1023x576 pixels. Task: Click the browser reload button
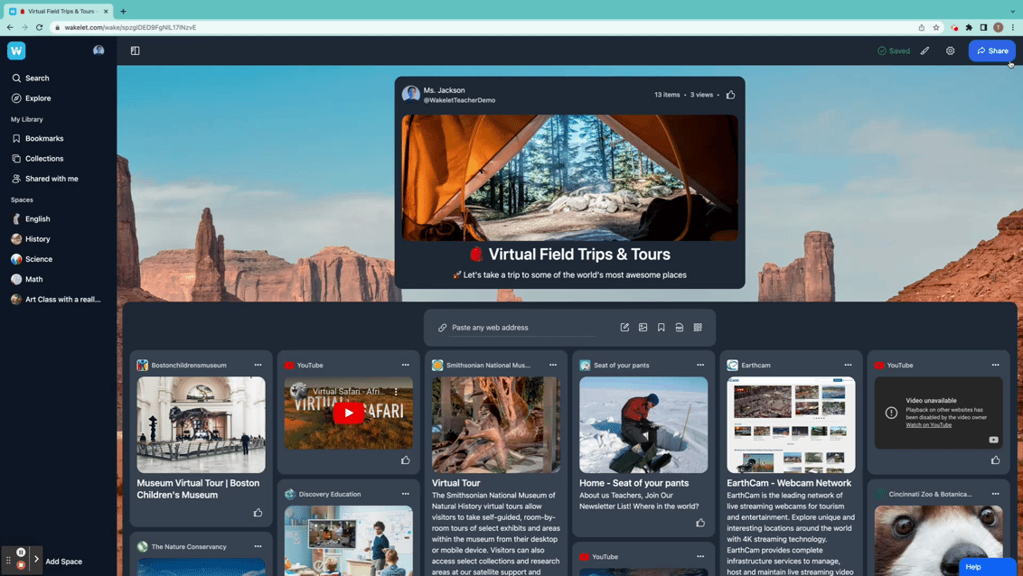click(x=39, y=27)
